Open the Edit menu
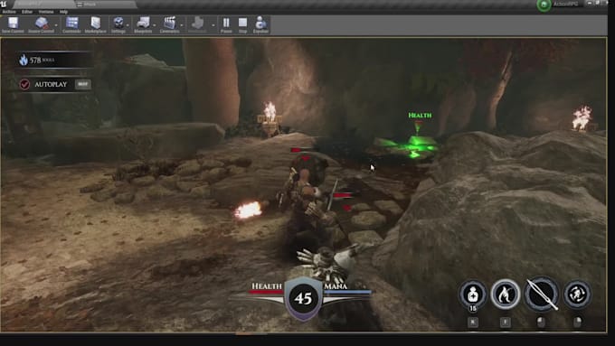 point(26,12)
